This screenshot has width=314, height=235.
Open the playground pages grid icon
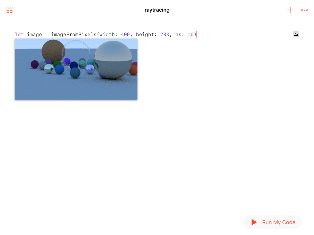click(9, 10)
